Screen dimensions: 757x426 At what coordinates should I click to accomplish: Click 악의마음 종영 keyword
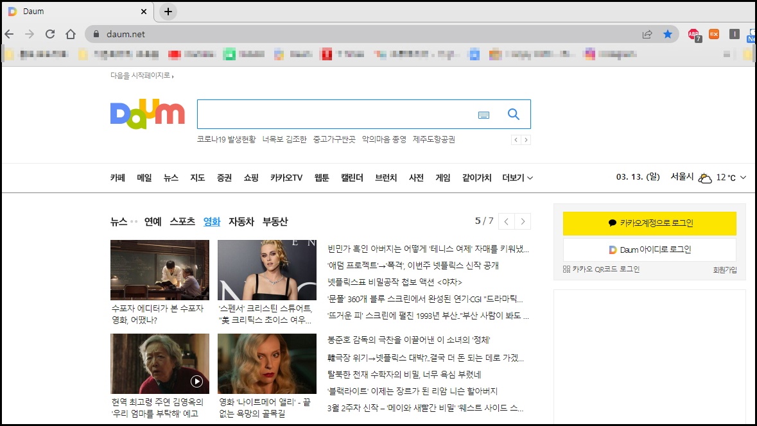(x=385, y=139)
